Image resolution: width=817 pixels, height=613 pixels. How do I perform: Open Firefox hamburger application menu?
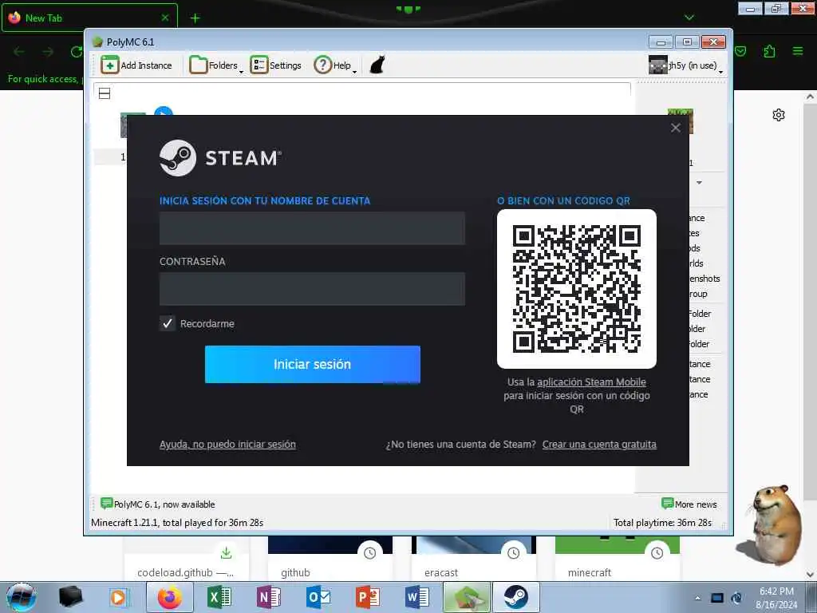coord(798,51)
